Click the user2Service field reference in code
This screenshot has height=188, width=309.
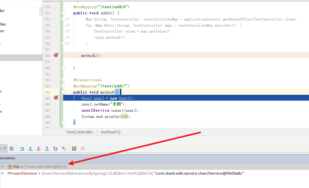click(96, 110)
